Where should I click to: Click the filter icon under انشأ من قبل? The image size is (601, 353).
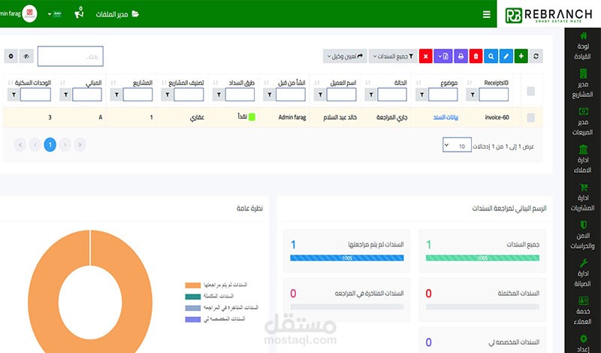[270, 95]
